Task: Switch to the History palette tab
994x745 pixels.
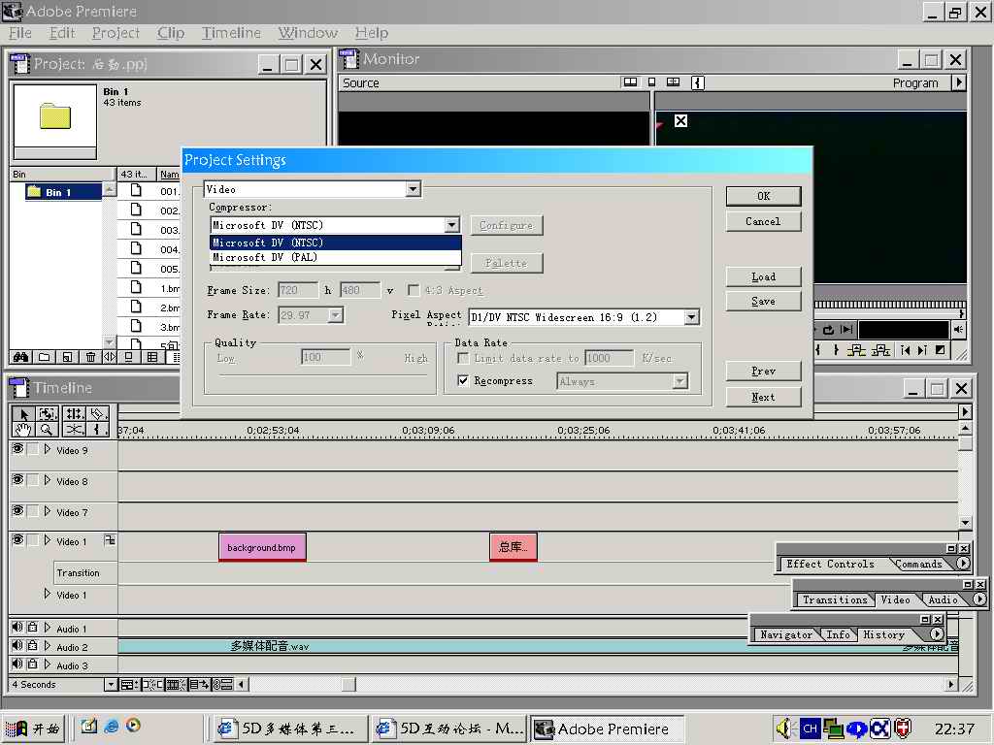Action: tap(883, 634)
